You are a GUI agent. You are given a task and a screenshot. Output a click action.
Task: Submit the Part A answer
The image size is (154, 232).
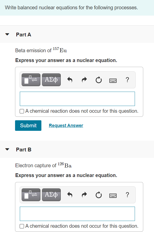point(28,125)
